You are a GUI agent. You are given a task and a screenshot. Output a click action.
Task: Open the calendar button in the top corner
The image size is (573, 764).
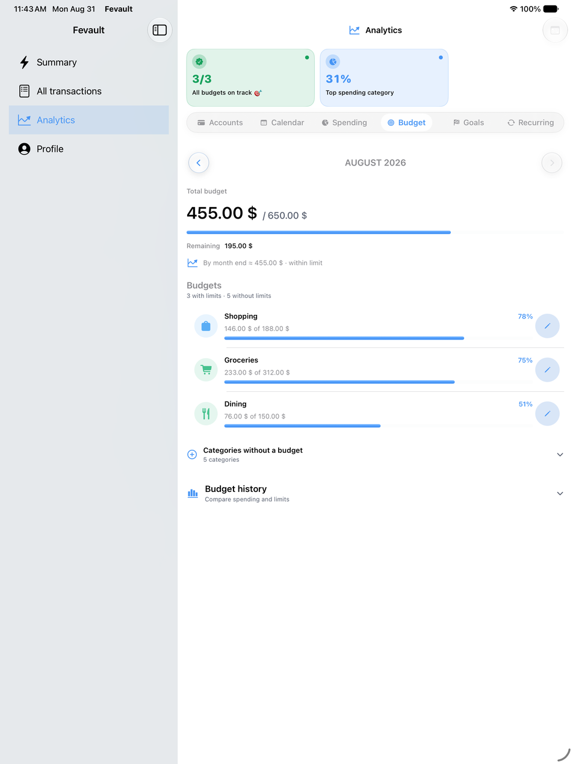coord(555,30)
